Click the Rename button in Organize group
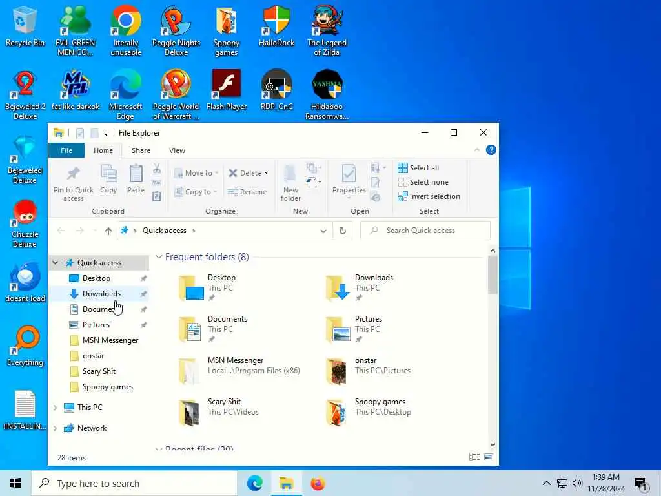 (x=247, y=192)
